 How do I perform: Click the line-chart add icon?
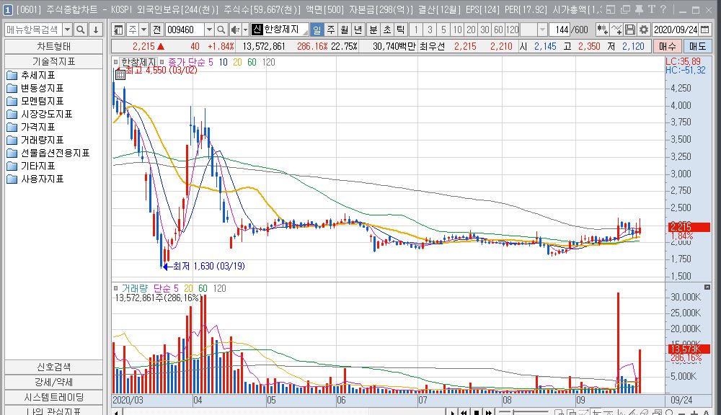tap(616, 30)
